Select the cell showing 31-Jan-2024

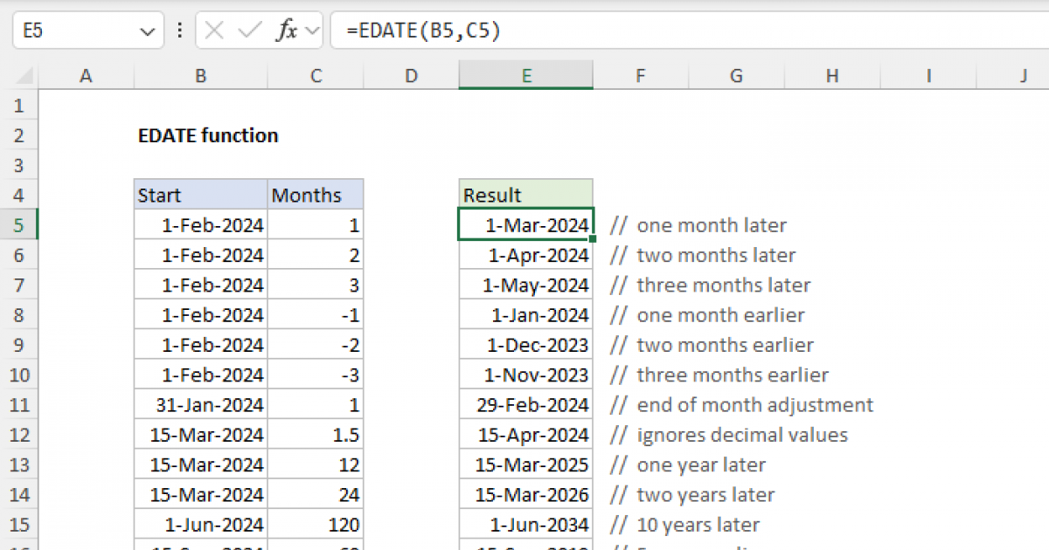pos(200,404)
